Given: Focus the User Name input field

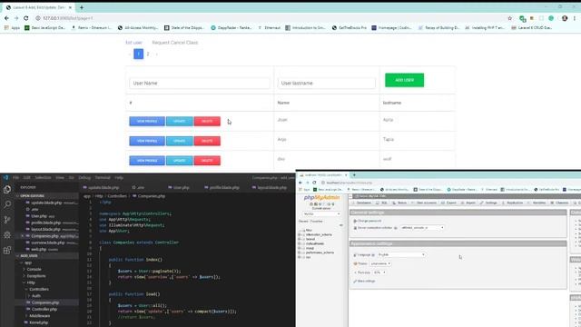Looking at the screenshot, I should pyautogui.click(x=200, y=83).
